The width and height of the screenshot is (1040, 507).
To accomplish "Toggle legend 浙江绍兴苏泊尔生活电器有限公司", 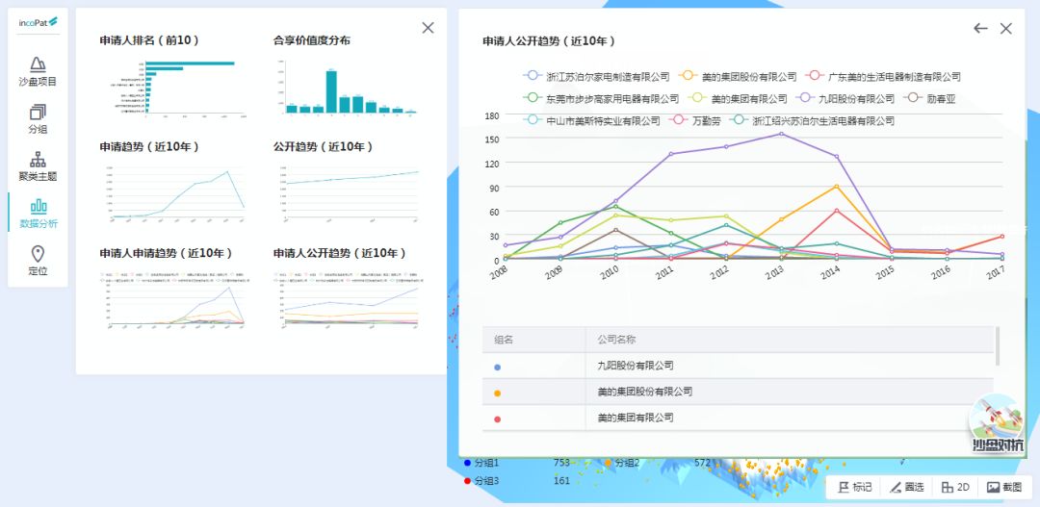I will point(812,120).
